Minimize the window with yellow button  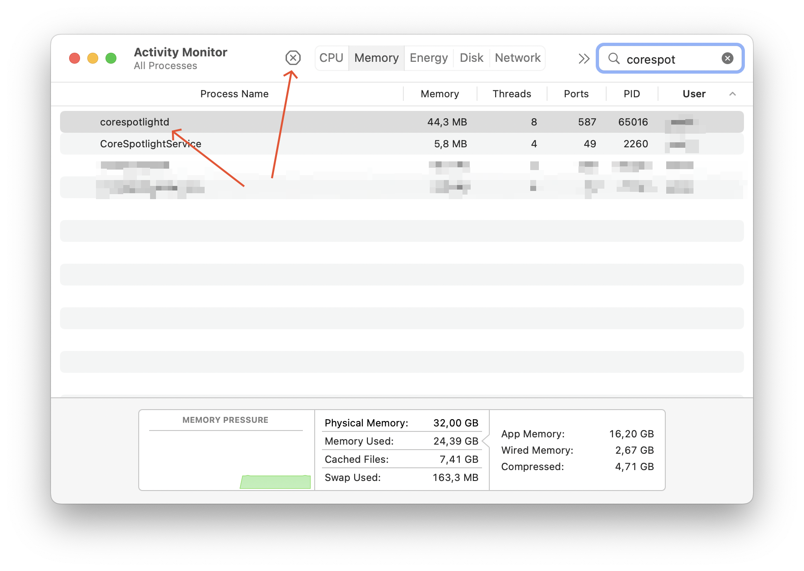(x=93, y=58)
